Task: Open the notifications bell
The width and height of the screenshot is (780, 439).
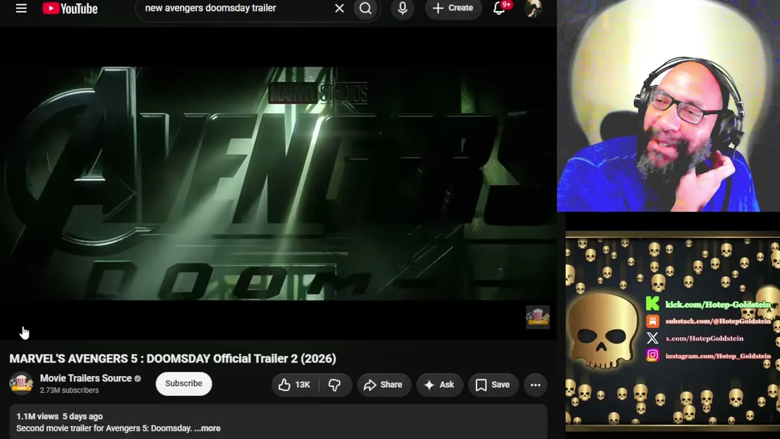Action: point(499,9)
